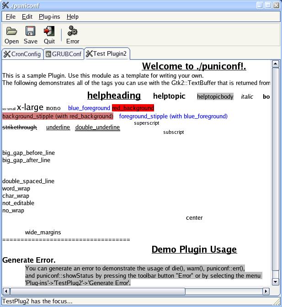
Task: Minimize the puniconf window
Action: (x=260, y=5)
